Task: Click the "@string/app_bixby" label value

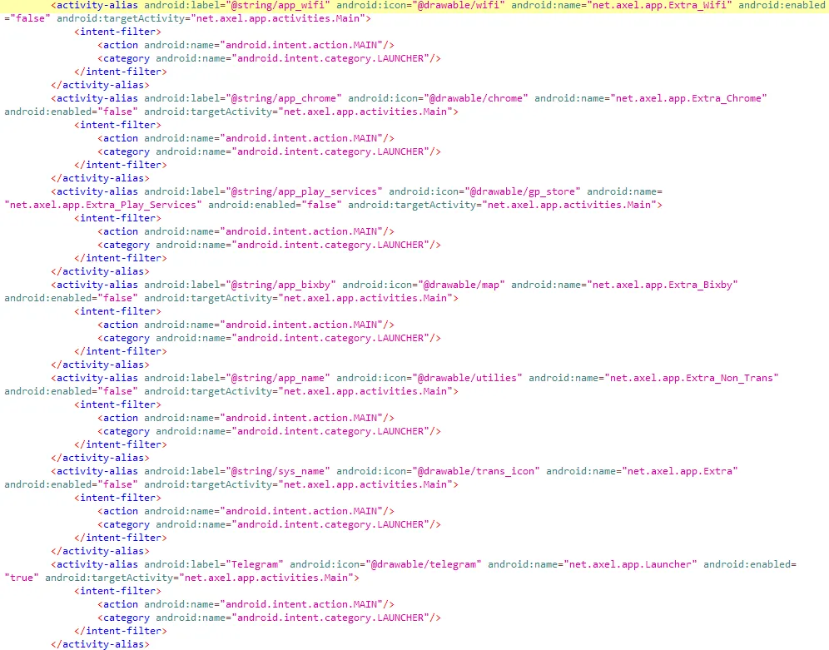Action: point(281,285)
